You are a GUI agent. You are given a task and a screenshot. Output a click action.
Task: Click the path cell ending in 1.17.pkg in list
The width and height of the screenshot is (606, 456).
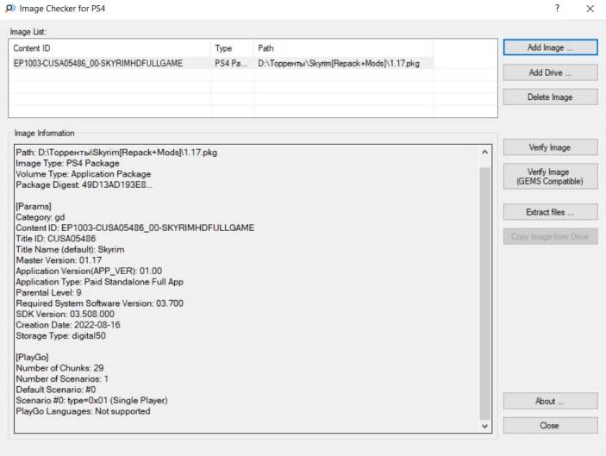[x=339, y=64]
